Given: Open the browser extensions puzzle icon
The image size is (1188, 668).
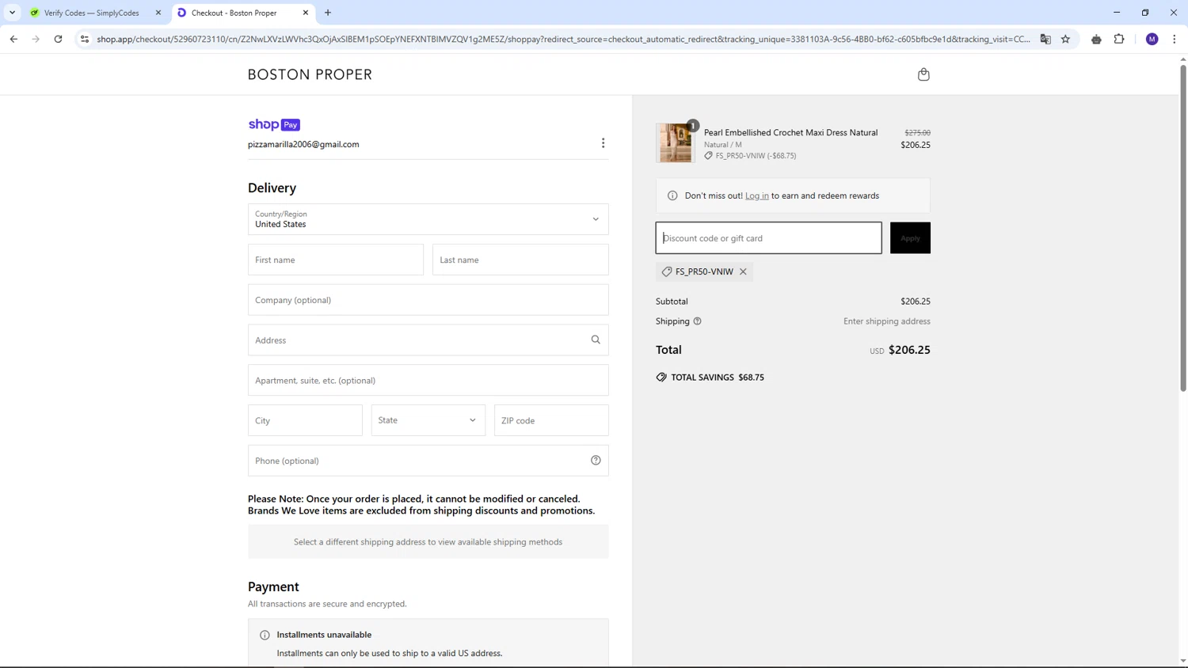Looking at the screenshot, I should click(x=1119, y=39).
